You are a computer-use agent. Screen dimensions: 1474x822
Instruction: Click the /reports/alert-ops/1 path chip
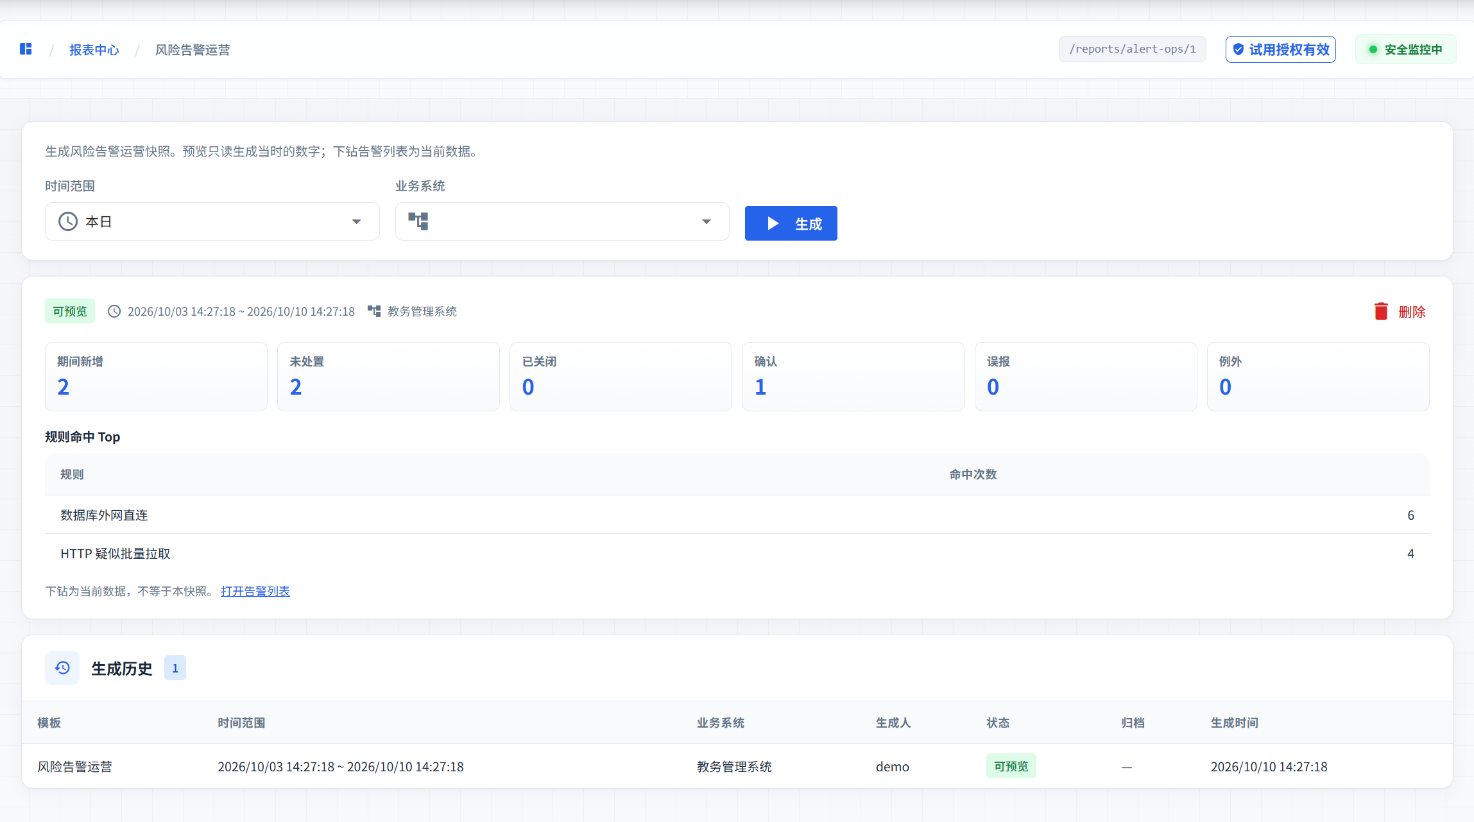pos(1133,49)
